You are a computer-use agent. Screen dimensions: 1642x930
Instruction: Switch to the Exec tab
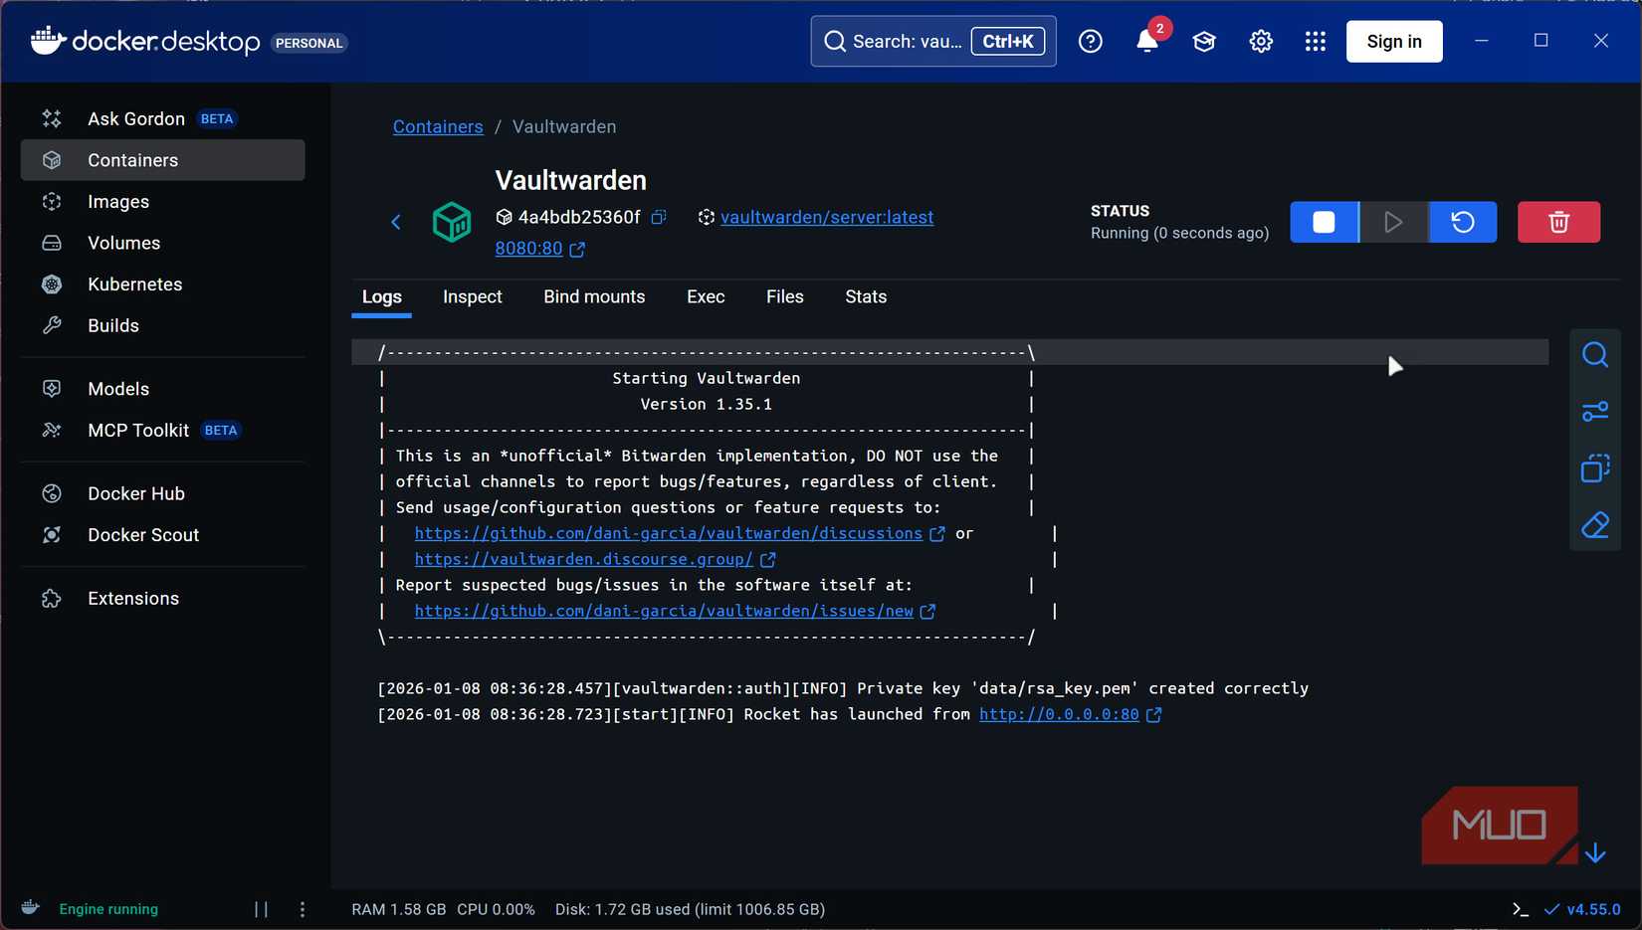tap(706, 297)
